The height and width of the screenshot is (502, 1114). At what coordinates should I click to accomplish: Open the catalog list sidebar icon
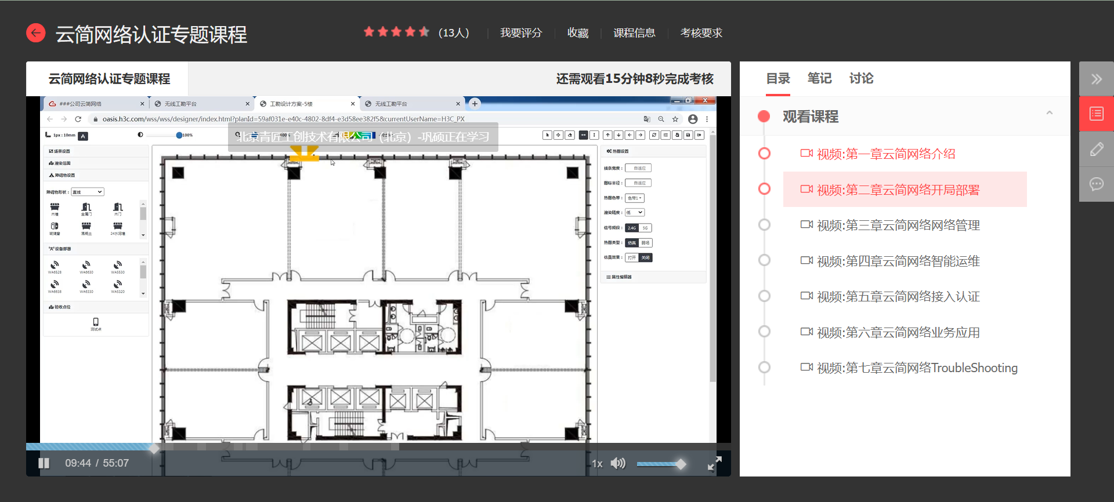(x=1096, y=114)
